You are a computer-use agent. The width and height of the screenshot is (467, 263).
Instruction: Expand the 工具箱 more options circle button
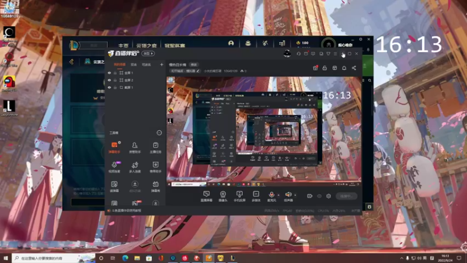159,133
